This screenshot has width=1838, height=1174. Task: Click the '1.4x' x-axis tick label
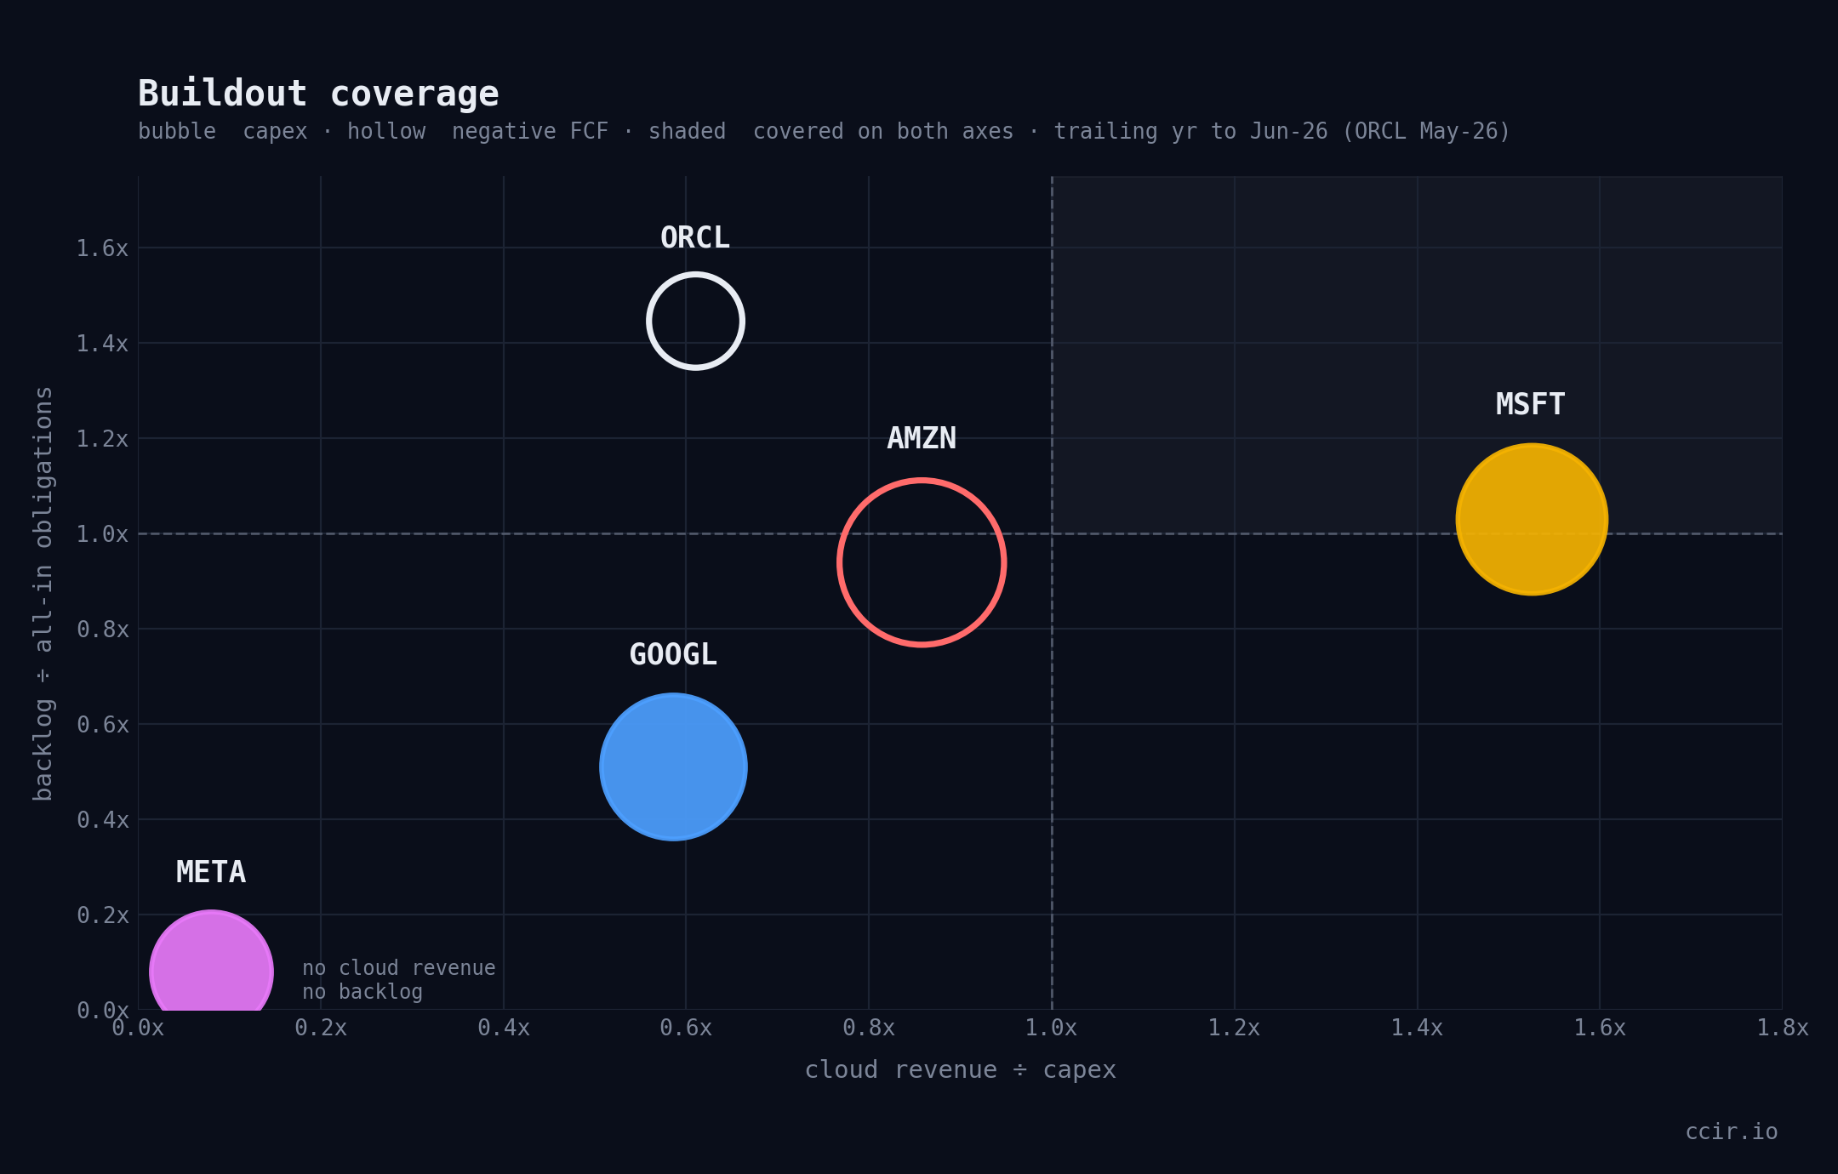(x=1417, y=1028)
